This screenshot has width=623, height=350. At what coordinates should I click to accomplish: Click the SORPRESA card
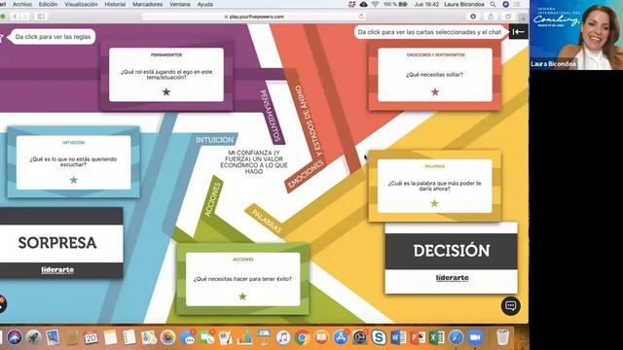click(60, 242)
